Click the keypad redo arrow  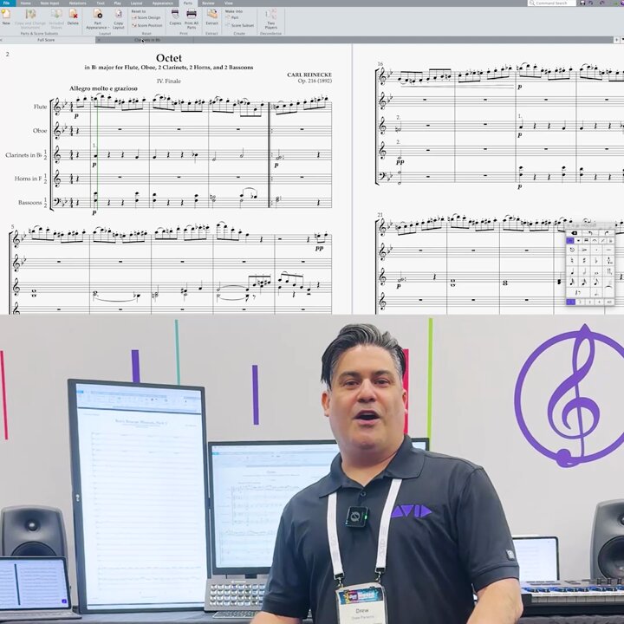tap(607, 233)
